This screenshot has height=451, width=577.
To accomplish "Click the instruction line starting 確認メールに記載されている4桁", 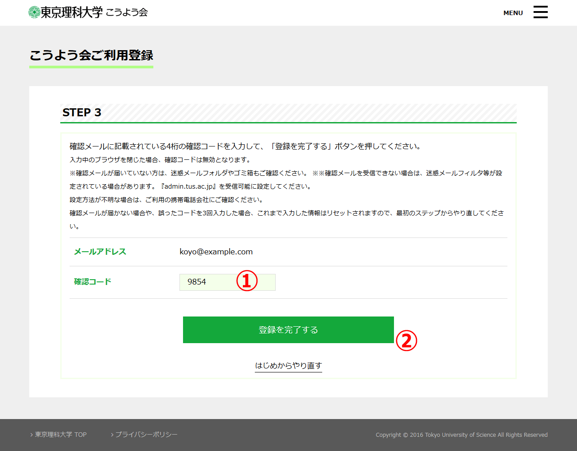I will (246, 146).
